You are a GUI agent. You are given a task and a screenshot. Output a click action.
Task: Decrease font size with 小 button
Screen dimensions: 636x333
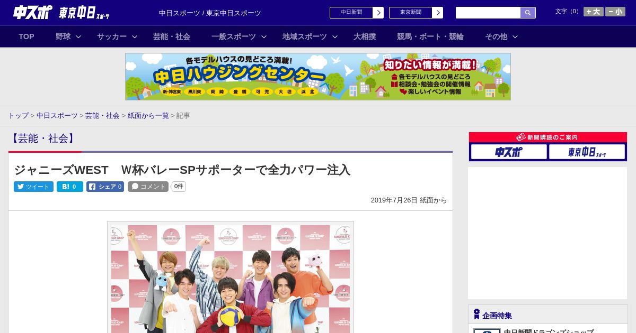click(615, 12)
